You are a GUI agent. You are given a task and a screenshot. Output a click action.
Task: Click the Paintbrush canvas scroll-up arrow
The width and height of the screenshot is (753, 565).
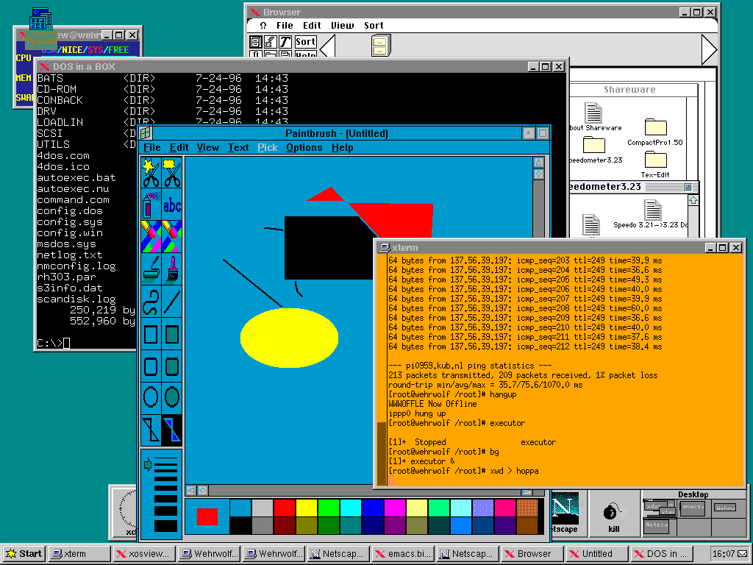(x=538, y=163)
